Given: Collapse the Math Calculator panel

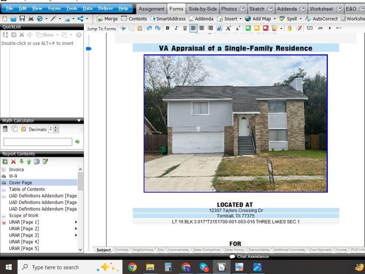Looking at the screenshot, I should (79, 121).
